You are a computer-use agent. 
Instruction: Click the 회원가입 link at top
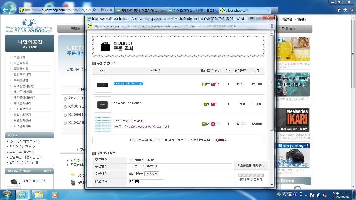point(287,19)
